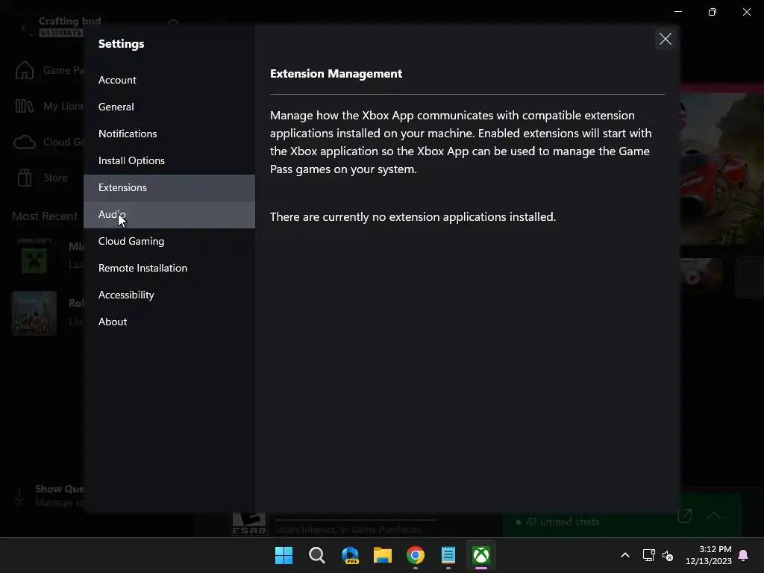Click the muted volume tray icon
The height and width of the screenshot is (573, 764).
point(668,555)
